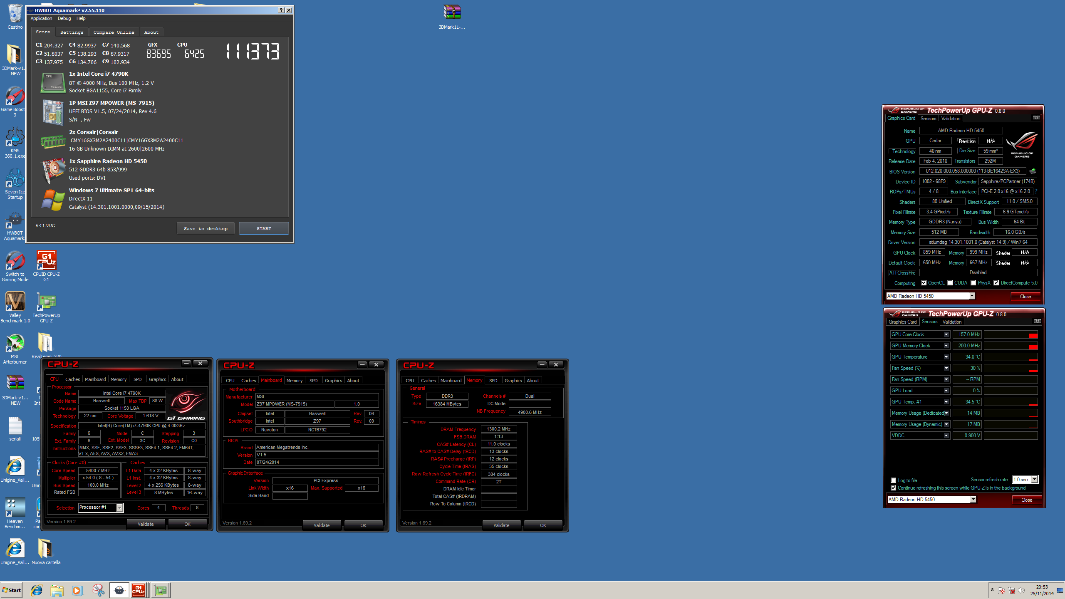Image resolution: width=1065 pixels, height=599 pixels.
Task: Open GPU selector dropdown in Graphics Card window
Action: [x=972, y=296]
